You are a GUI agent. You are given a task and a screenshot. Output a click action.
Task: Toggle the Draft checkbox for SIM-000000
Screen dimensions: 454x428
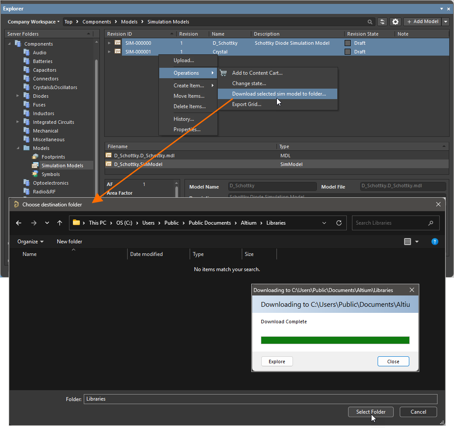pyautogui.click(x=348, y=43)
